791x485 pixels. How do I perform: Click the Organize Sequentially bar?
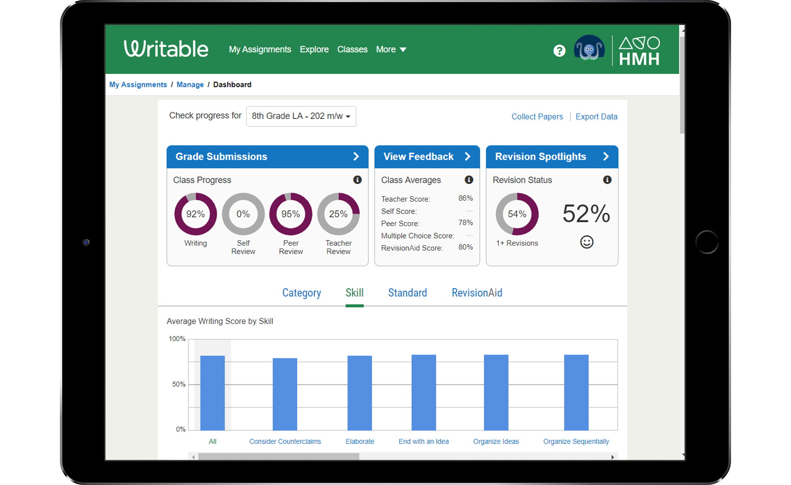point(576,392)
